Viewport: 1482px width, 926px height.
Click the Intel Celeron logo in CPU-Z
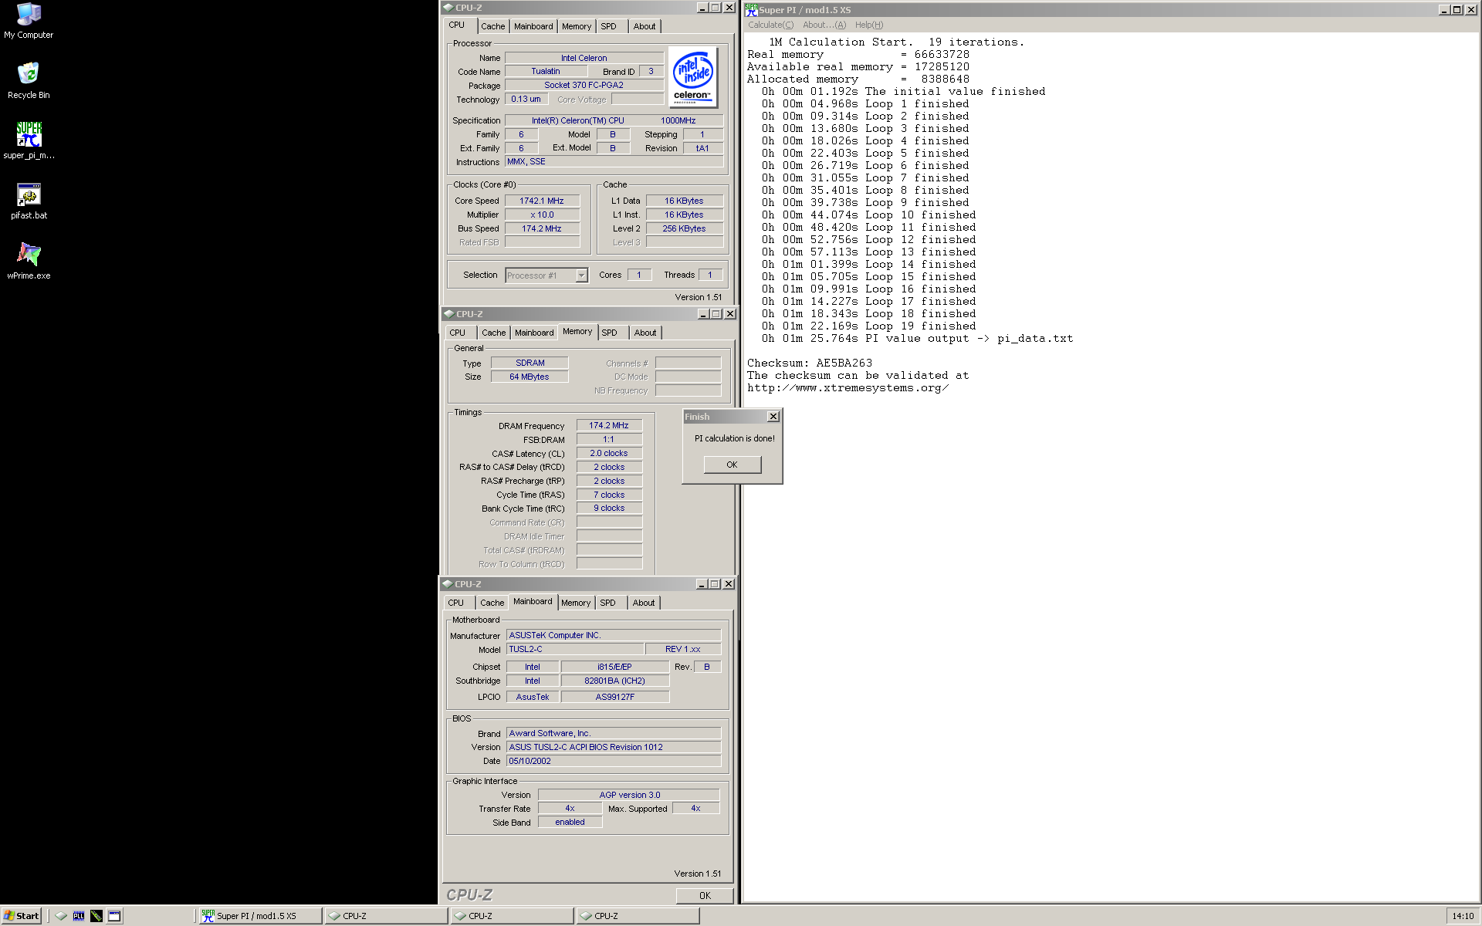pyautogui.click(x=692, y=76)
